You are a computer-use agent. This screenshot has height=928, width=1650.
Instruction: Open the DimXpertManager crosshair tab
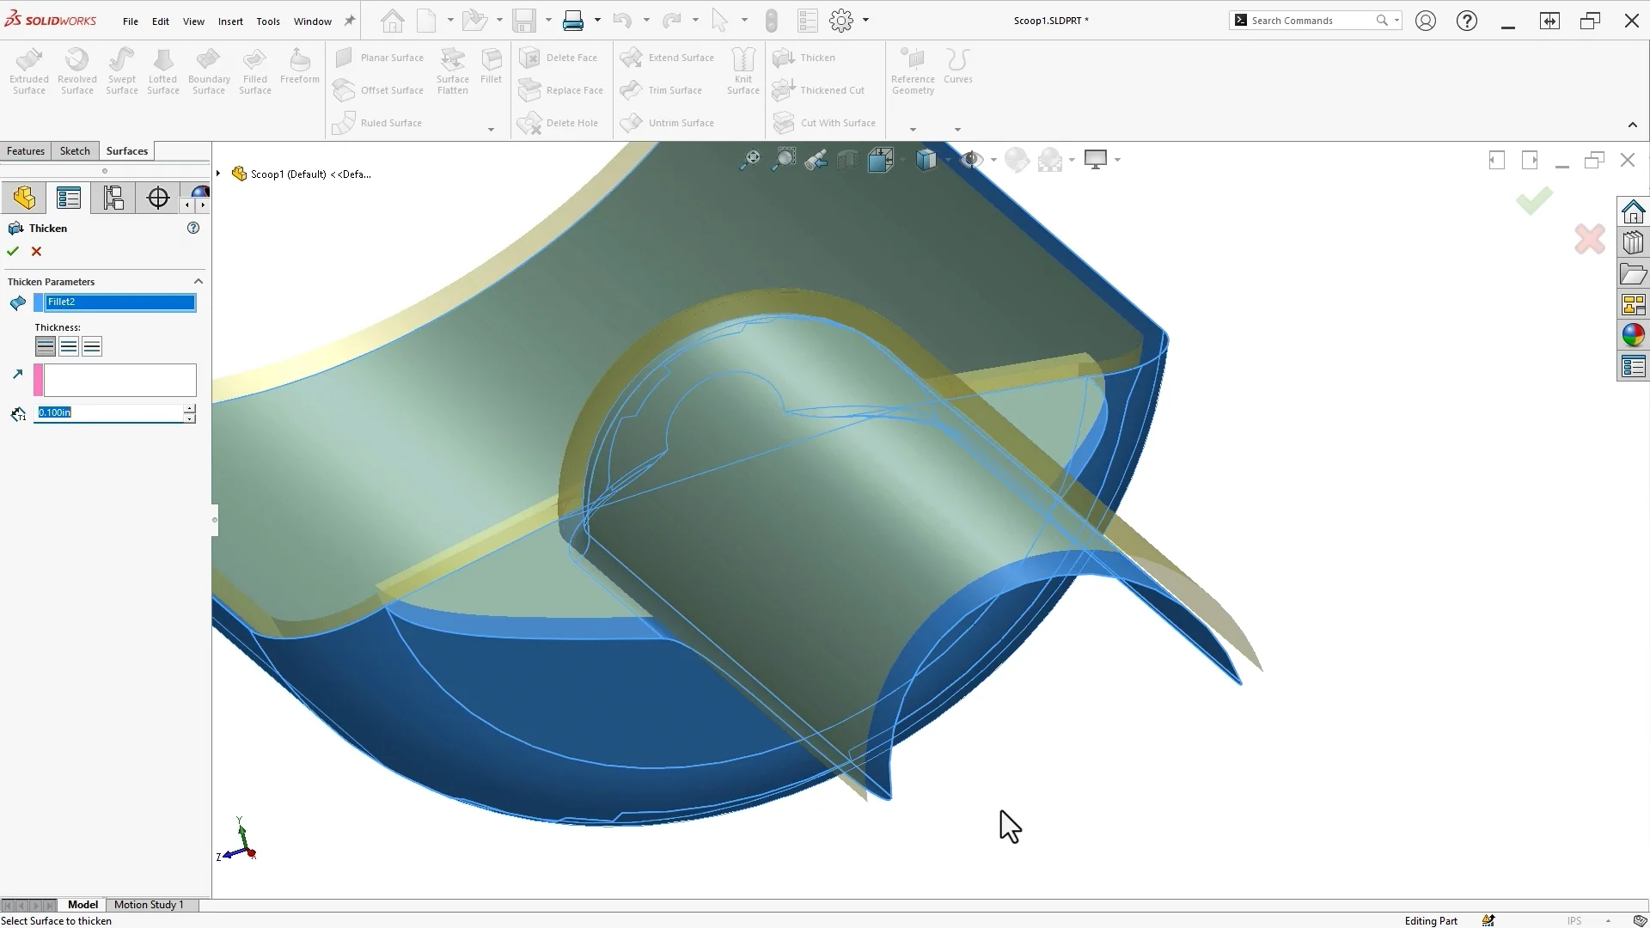click(158, 198)
